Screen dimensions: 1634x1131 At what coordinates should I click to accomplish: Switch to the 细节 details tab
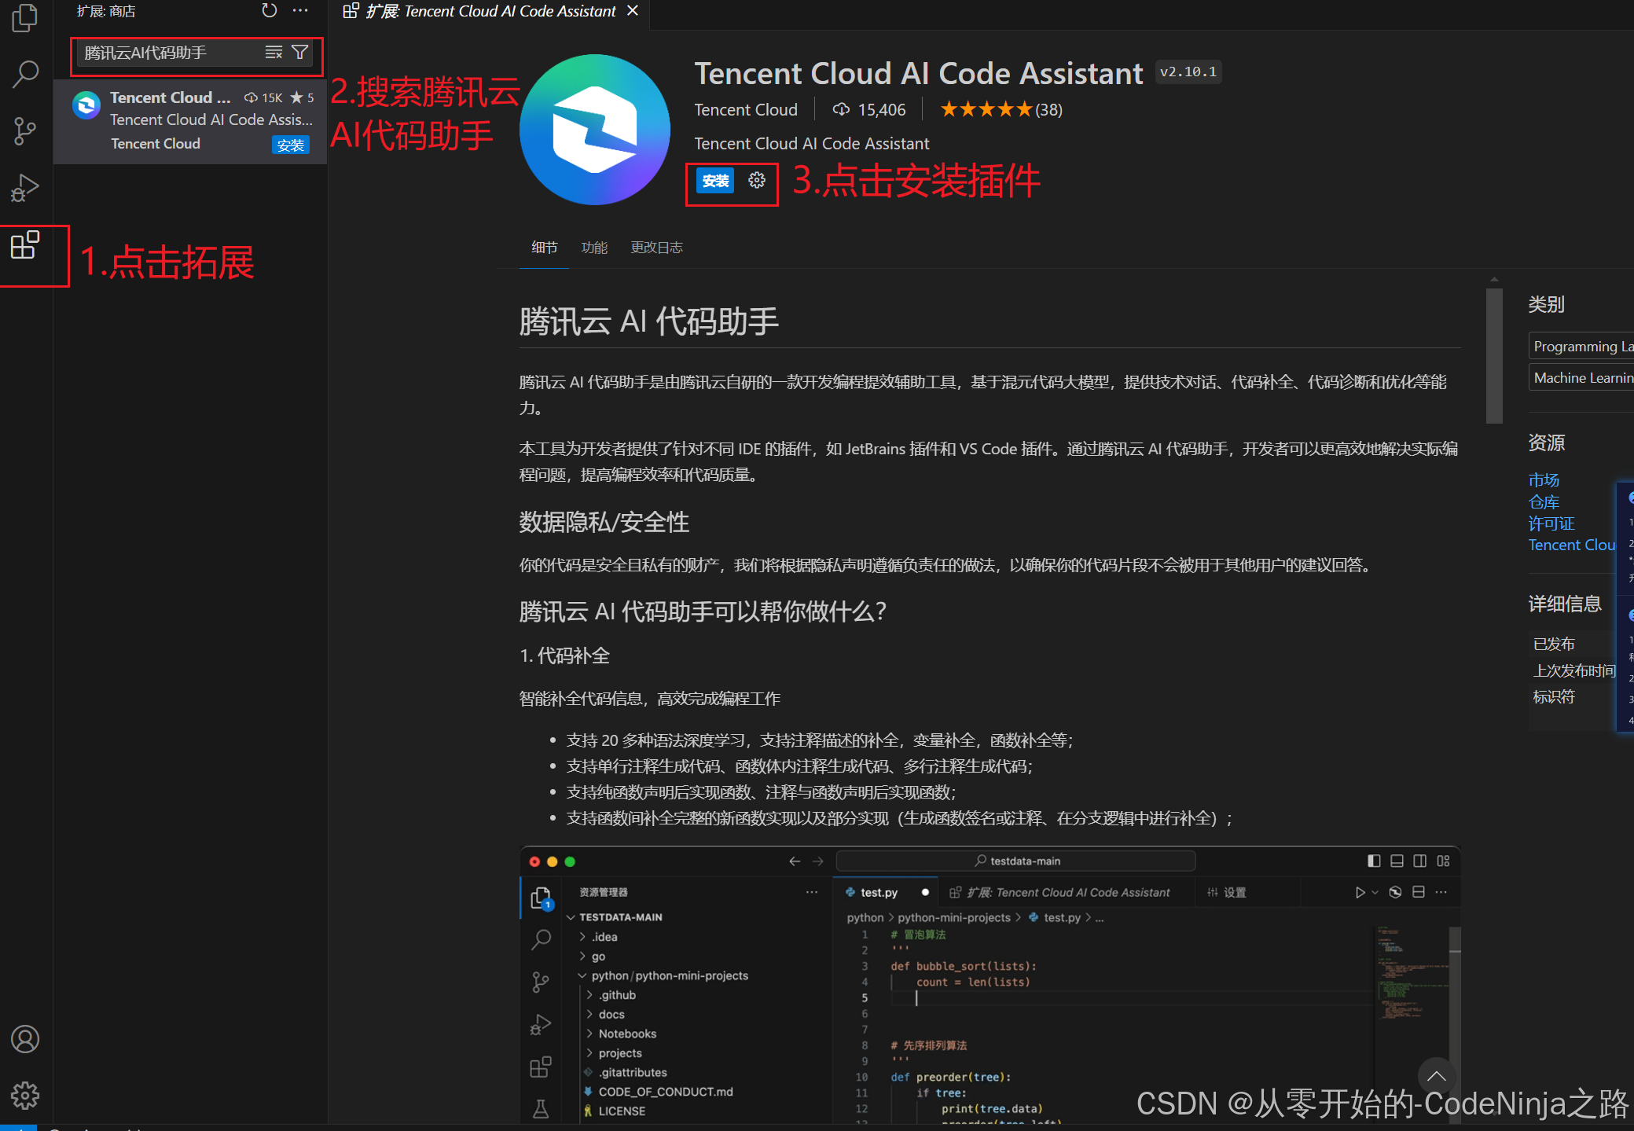point(544,248)
